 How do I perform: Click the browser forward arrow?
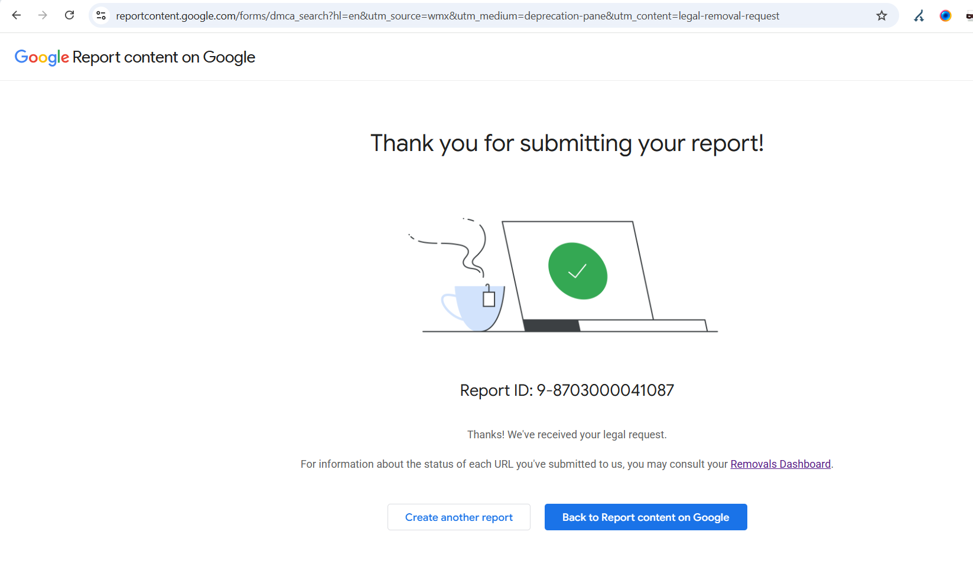pos(43,15)
